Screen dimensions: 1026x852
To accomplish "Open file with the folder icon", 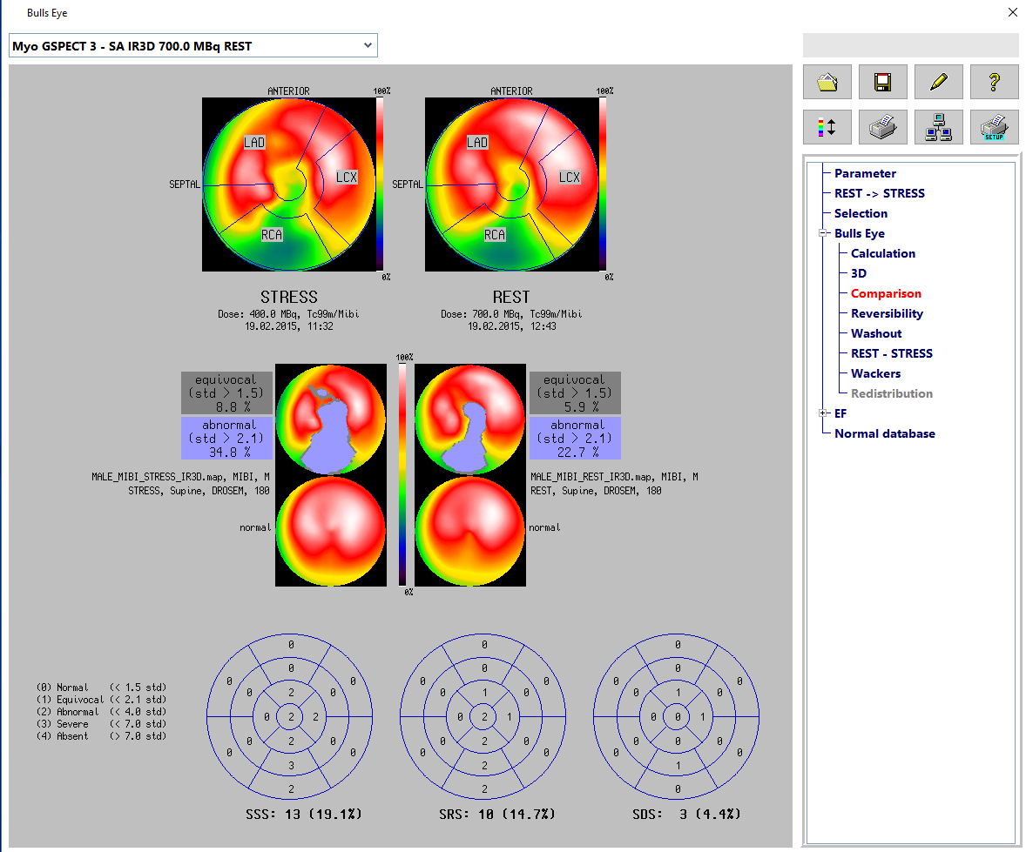I will point(827,82).
